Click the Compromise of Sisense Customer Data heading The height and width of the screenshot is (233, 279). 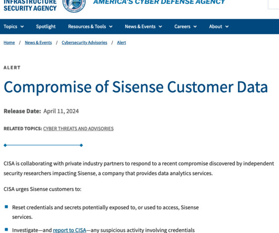point(136,87)
